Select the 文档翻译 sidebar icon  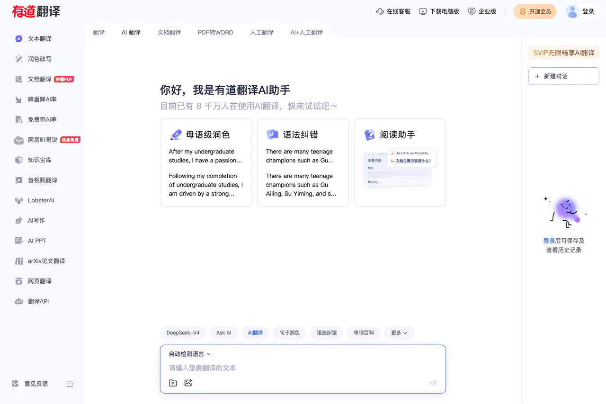(19, 79)
